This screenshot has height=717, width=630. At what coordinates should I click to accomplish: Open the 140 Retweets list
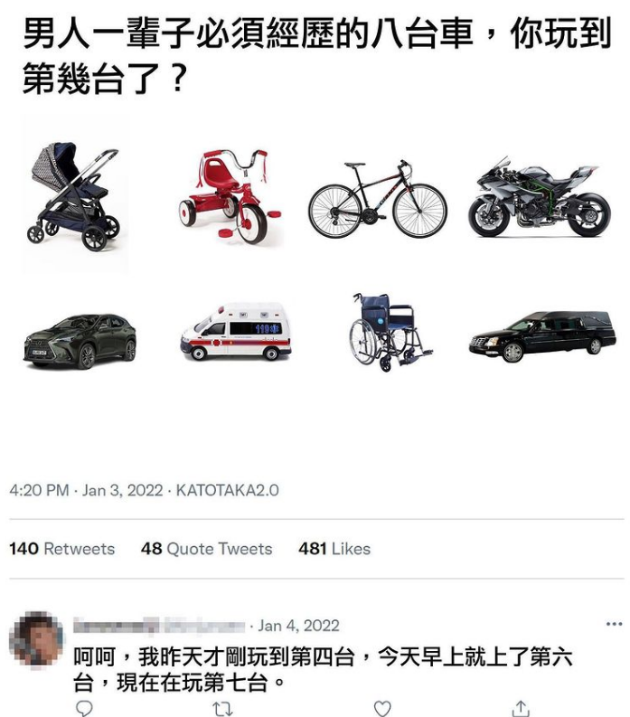tap(62, 549)
